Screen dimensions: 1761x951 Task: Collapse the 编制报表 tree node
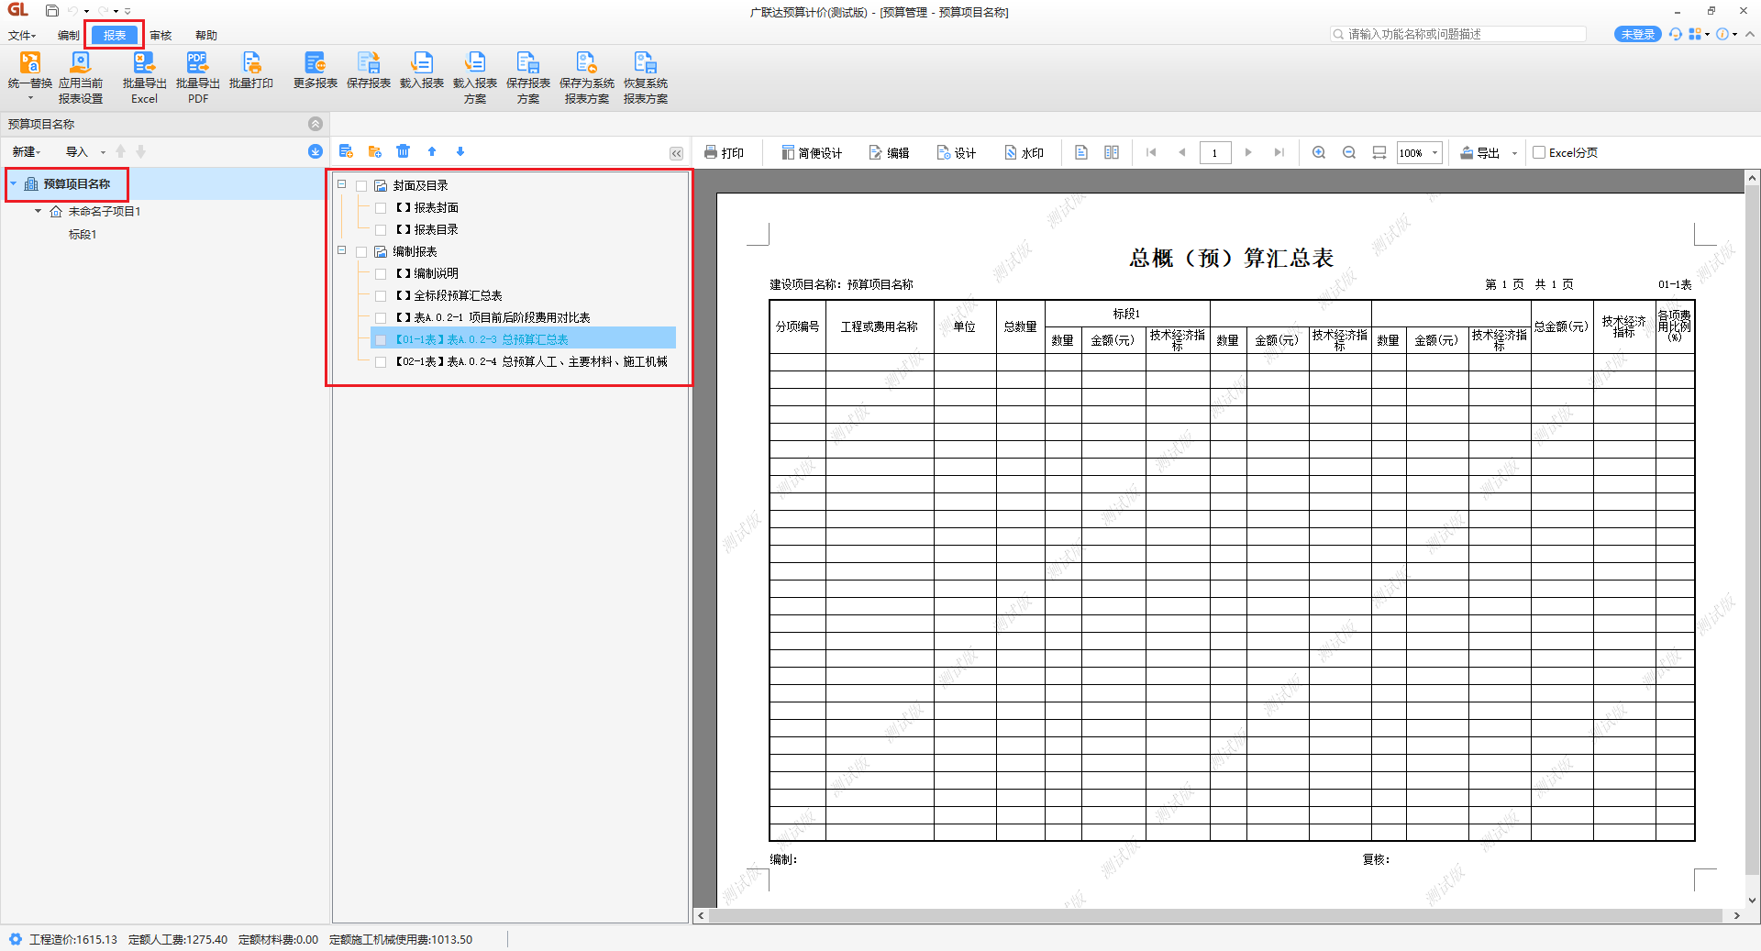[x=341, y=250]
